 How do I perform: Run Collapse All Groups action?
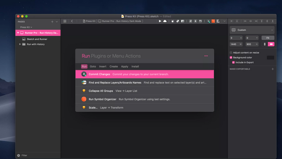click(145, 91)
